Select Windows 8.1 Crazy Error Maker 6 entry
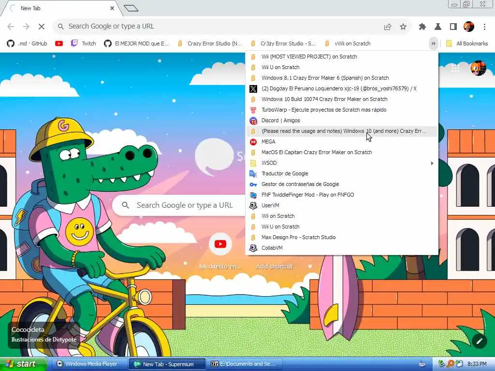 [342, 78]
